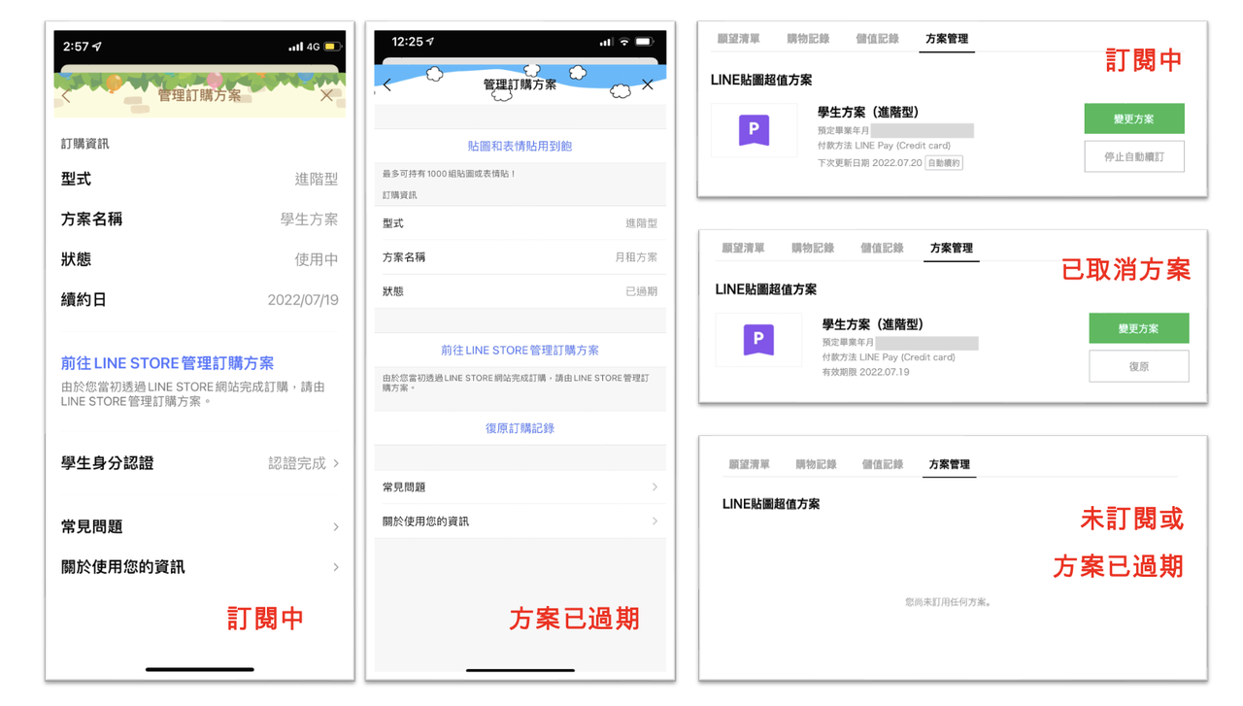
Task: Click the 停止自動續訂 button
Action: (1134, 156)
